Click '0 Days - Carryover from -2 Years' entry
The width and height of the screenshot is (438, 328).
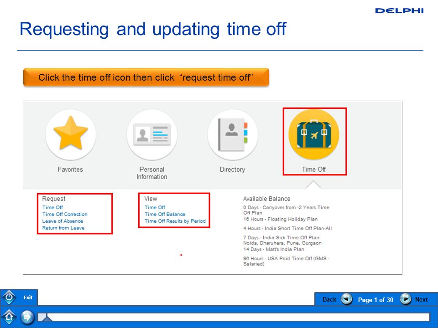tap(286, 210)
